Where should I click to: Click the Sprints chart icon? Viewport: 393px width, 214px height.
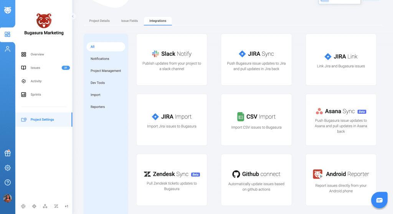[x=23, y=95]
